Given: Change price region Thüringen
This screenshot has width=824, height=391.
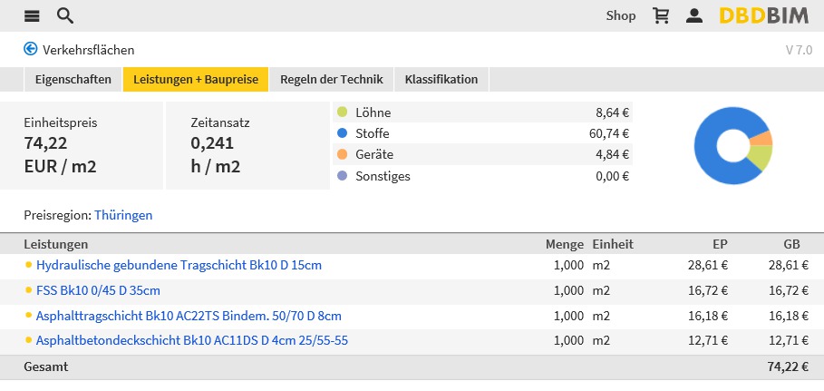Looking at the screenshot, I should click(x=123, y=215).
